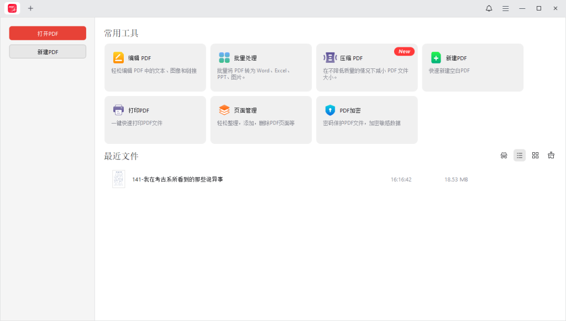Open a new tab with the plus button

click(x=30, y=8)
